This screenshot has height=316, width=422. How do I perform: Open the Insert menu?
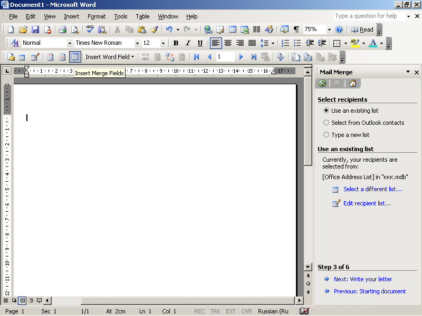[72, 16]
